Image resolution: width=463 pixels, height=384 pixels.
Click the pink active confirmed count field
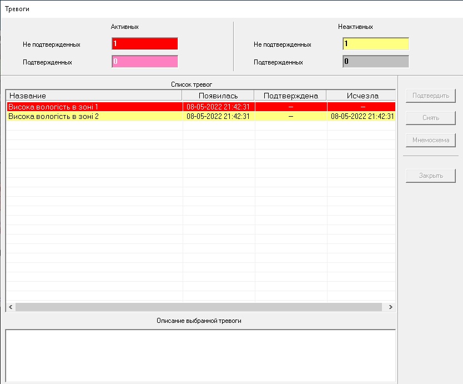(145, 62)
